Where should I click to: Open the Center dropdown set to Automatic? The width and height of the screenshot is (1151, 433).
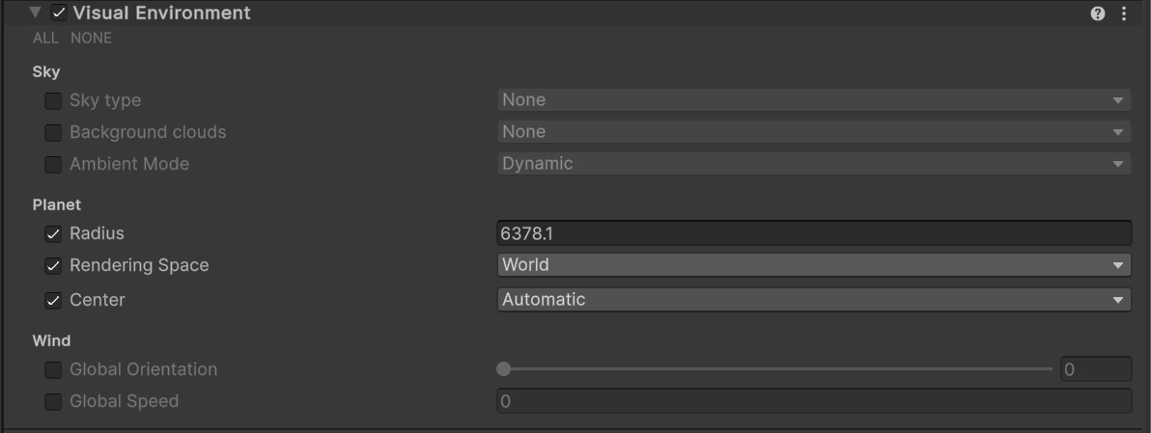coord(813,300)
